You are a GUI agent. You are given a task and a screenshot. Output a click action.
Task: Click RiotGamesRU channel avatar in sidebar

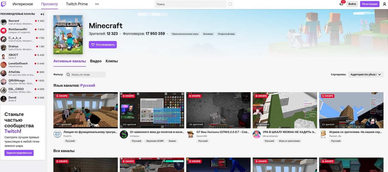point(4,31)
